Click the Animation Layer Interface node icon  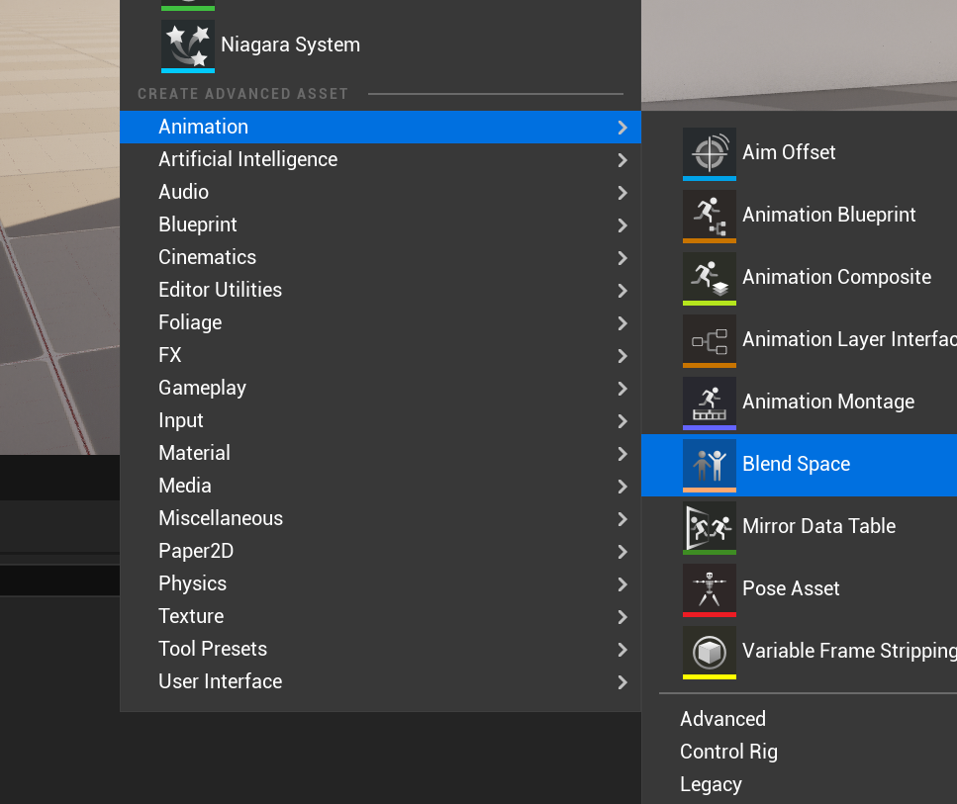[x=710, y=340]
